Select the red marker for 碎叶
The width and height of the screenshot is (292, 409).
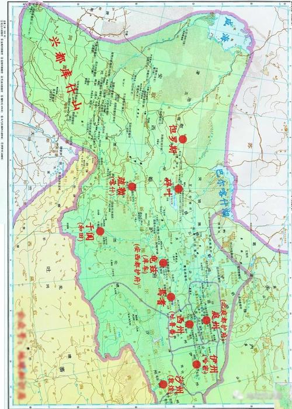[179, 188]
